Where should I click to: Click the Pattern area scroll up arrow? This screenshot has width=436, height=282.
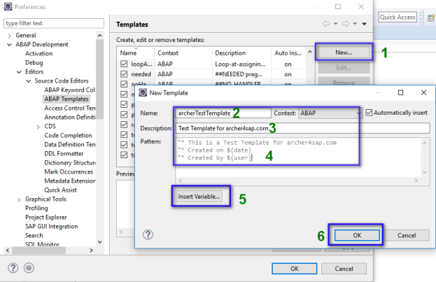tap(425, 143)
